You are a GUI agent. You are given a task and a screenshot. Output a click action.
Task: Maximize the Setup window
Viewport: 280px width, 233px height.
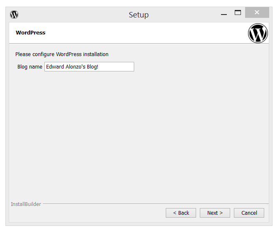click(x=238, y=13)
